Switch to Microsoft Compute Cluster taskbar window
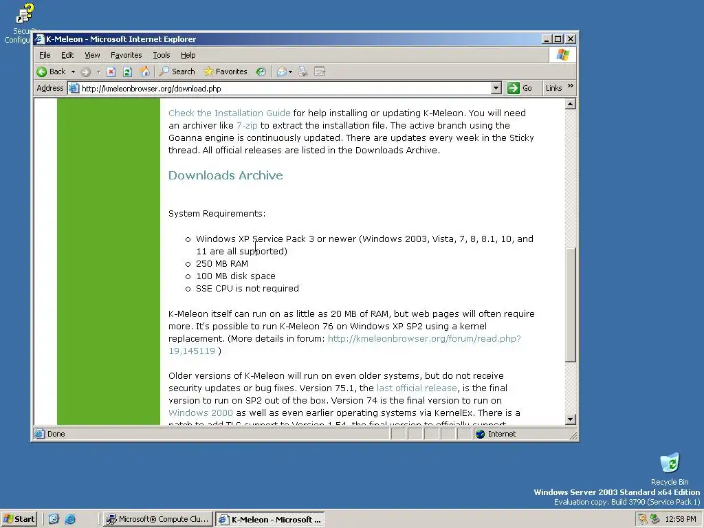 (x=157, y=519)
